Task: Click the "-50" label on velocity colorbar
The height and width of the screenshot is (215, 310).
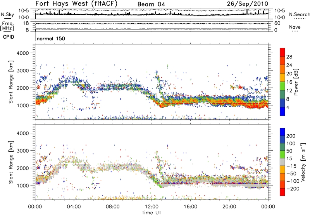Action: [291, 173]
